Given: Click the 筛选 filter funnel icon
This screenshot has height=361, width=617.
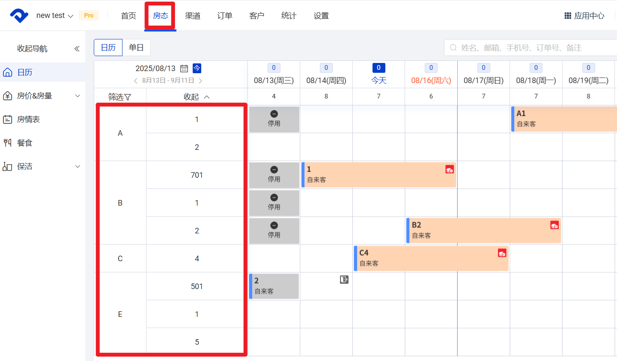Looking at the screenshot, I should pyautogui.click(x=128, y=97).
